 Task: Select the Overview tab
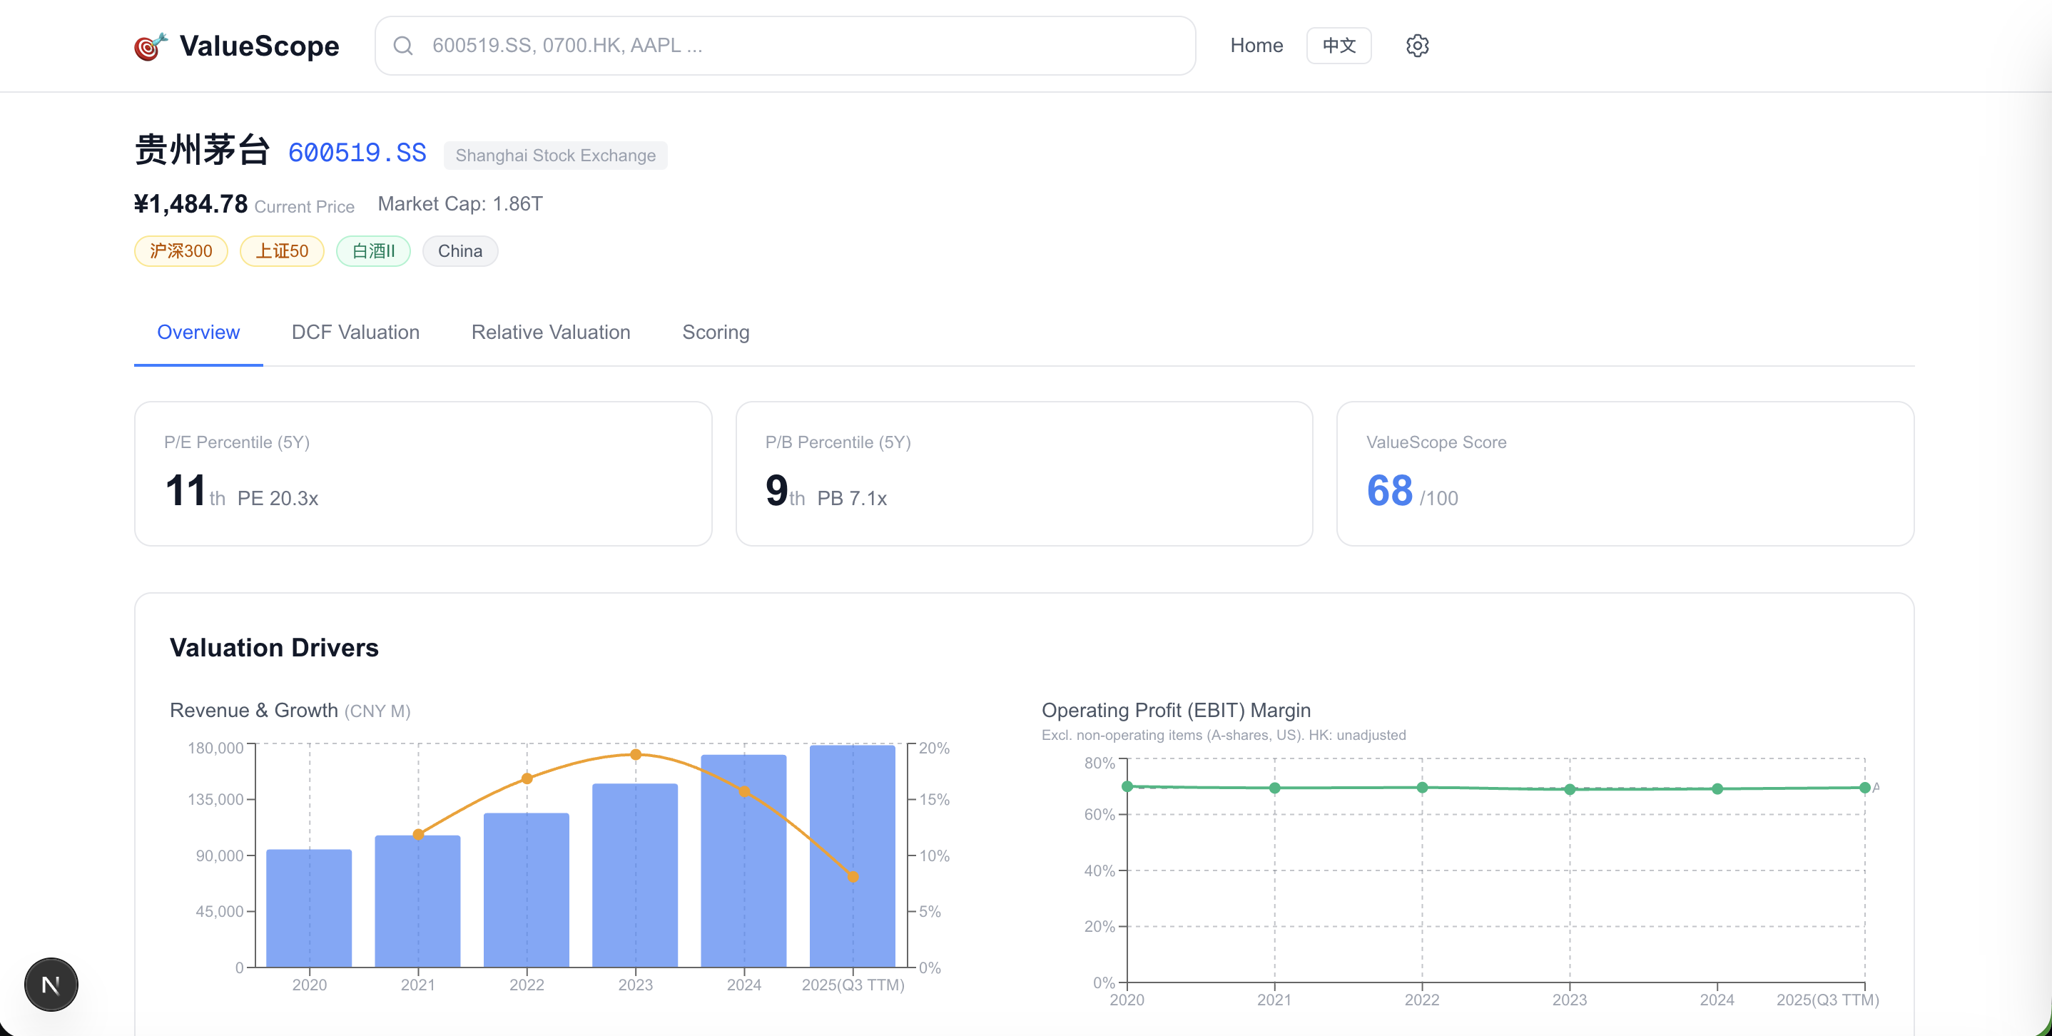(x=198, y=332)
